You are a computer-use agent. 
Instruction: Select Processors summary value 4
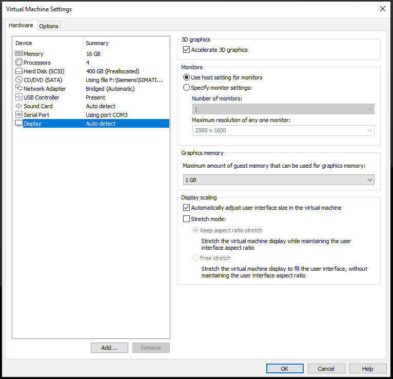tap(88, 63)
